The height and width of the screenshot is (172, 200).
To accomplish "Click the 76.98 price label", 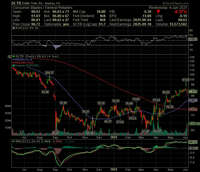I will pyautogui.click(x=63, y=103).
